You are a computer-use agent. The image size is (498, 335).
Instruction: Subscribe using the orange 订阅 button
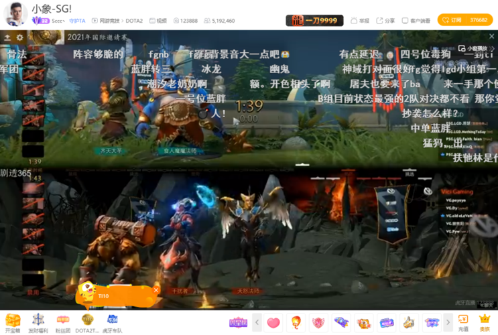(451, 20)
